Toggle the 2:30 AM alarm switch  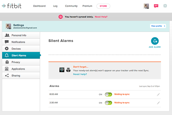coord(108,103)
